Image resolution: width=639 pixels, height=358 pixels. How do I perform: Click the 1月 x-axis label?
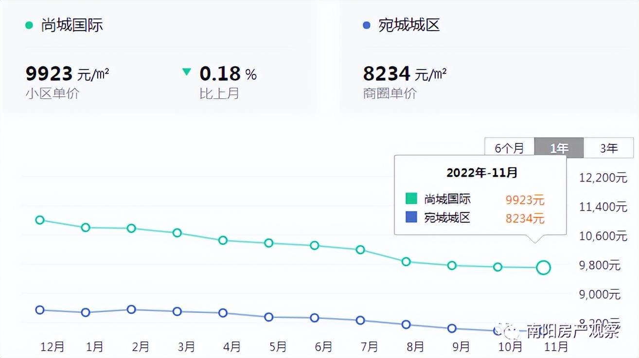tap(95, 346)
